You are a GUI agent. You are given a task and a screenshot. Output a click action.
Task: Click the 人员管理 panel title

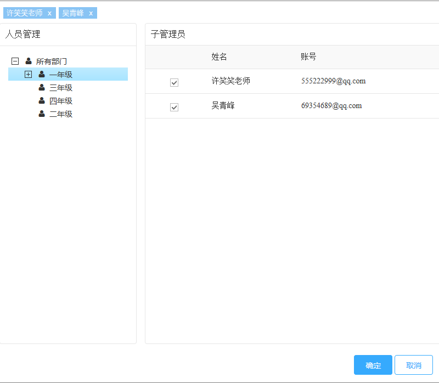(x=22, y=35)
